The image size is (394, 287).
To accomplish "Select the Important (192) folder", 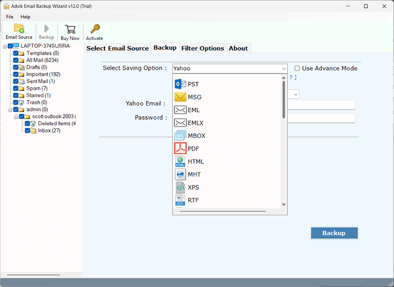I will pyautogui.click(x=43, y=74).
